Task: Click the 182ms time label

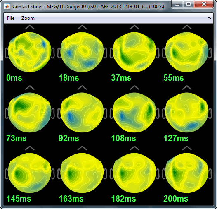Action: [x=123, y=199]
